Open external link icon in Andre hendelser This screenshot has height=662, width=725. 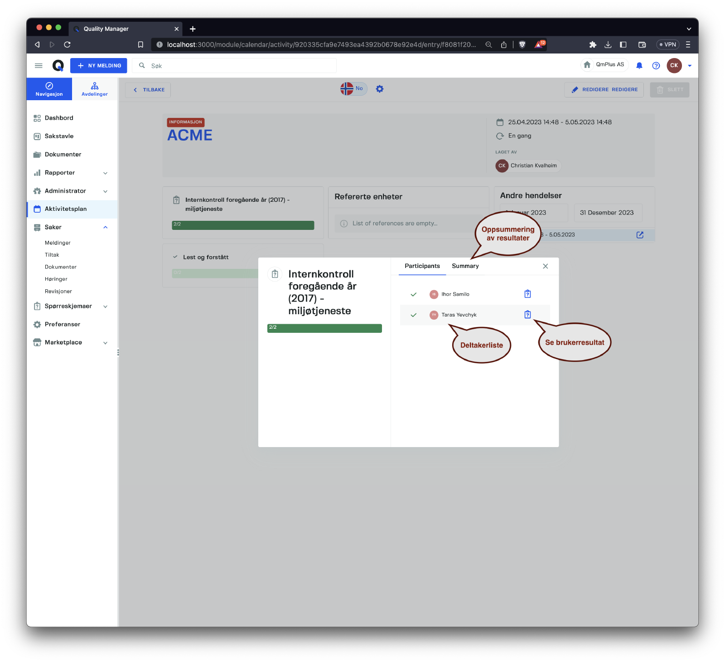[x=640, y=235]
